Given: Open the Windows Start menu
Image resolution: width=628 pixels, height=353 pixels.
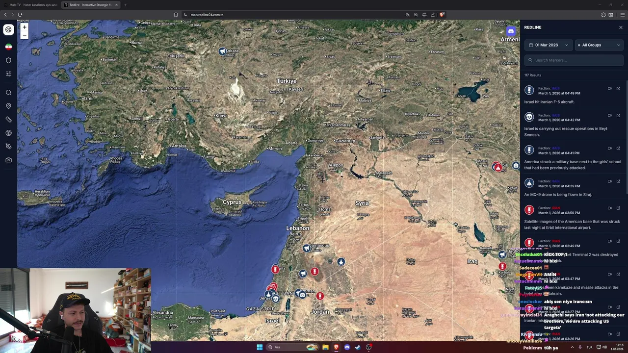Looking at the screenshot, I should (259, 347).
